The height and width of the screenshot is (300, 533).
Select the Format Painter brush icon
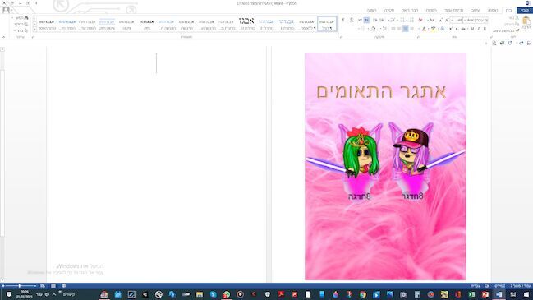517,30
